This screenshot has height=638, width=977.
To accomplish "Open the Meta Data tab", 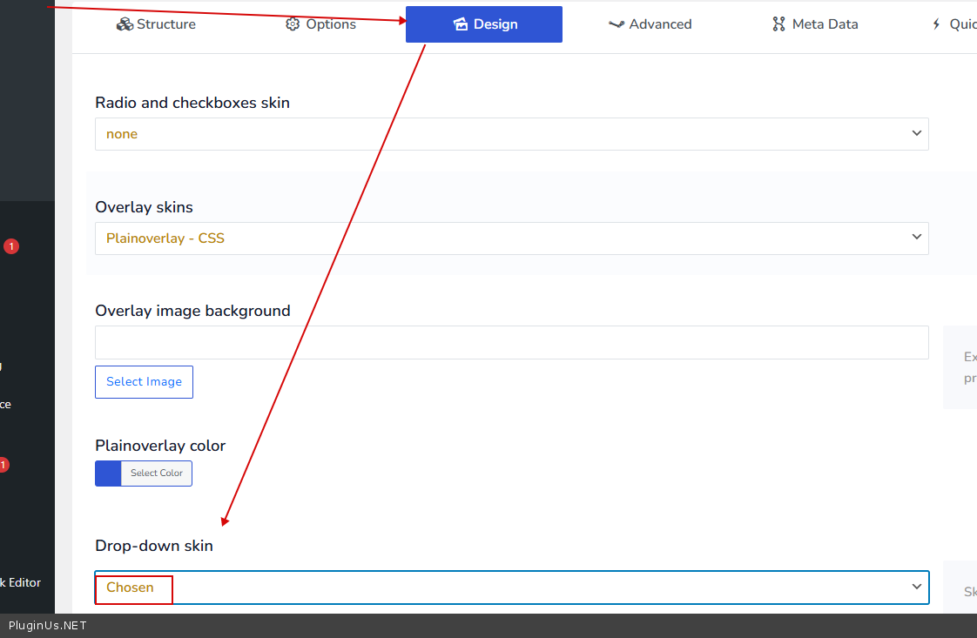I will coord(815,24).
